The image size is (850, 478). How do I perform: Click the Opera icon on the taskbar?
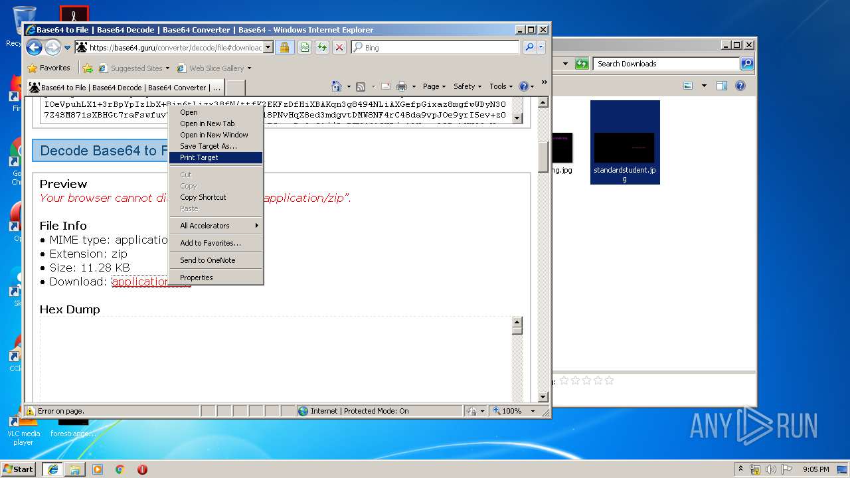coord(142,469)
